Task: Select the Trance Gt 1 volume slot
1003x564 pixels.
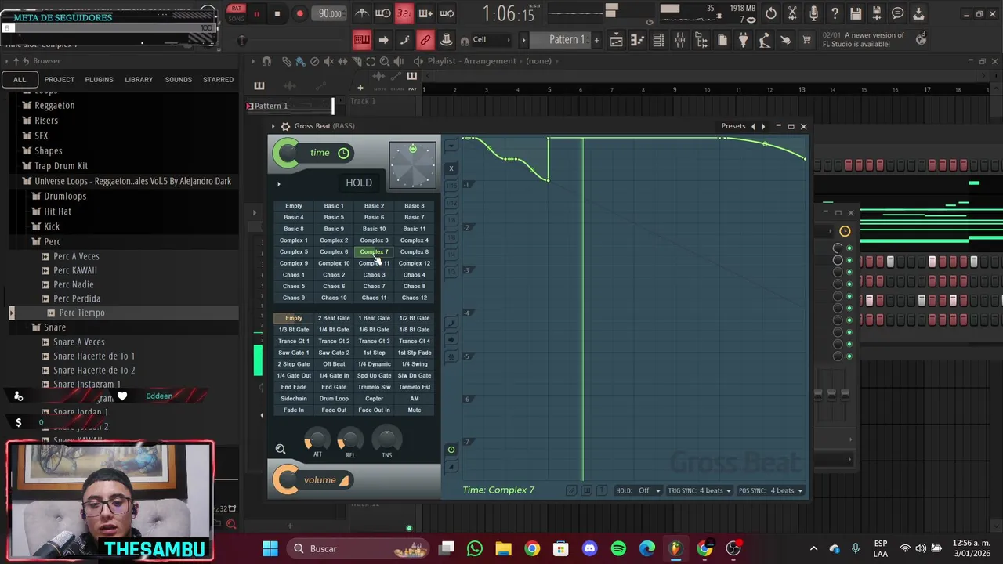Action: (294, 341)
